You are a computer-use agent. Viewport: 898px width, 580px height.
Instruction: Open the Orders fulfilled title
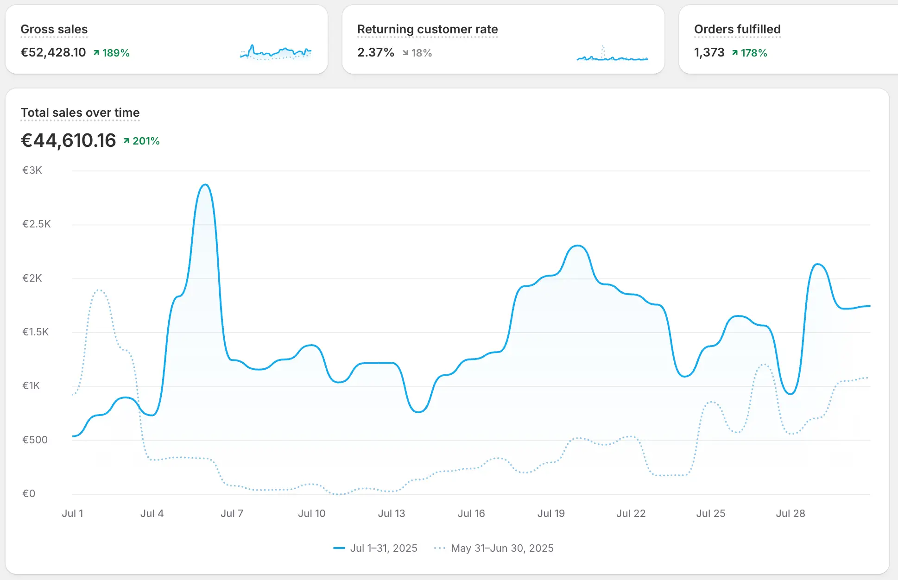(x=737, y=29)
